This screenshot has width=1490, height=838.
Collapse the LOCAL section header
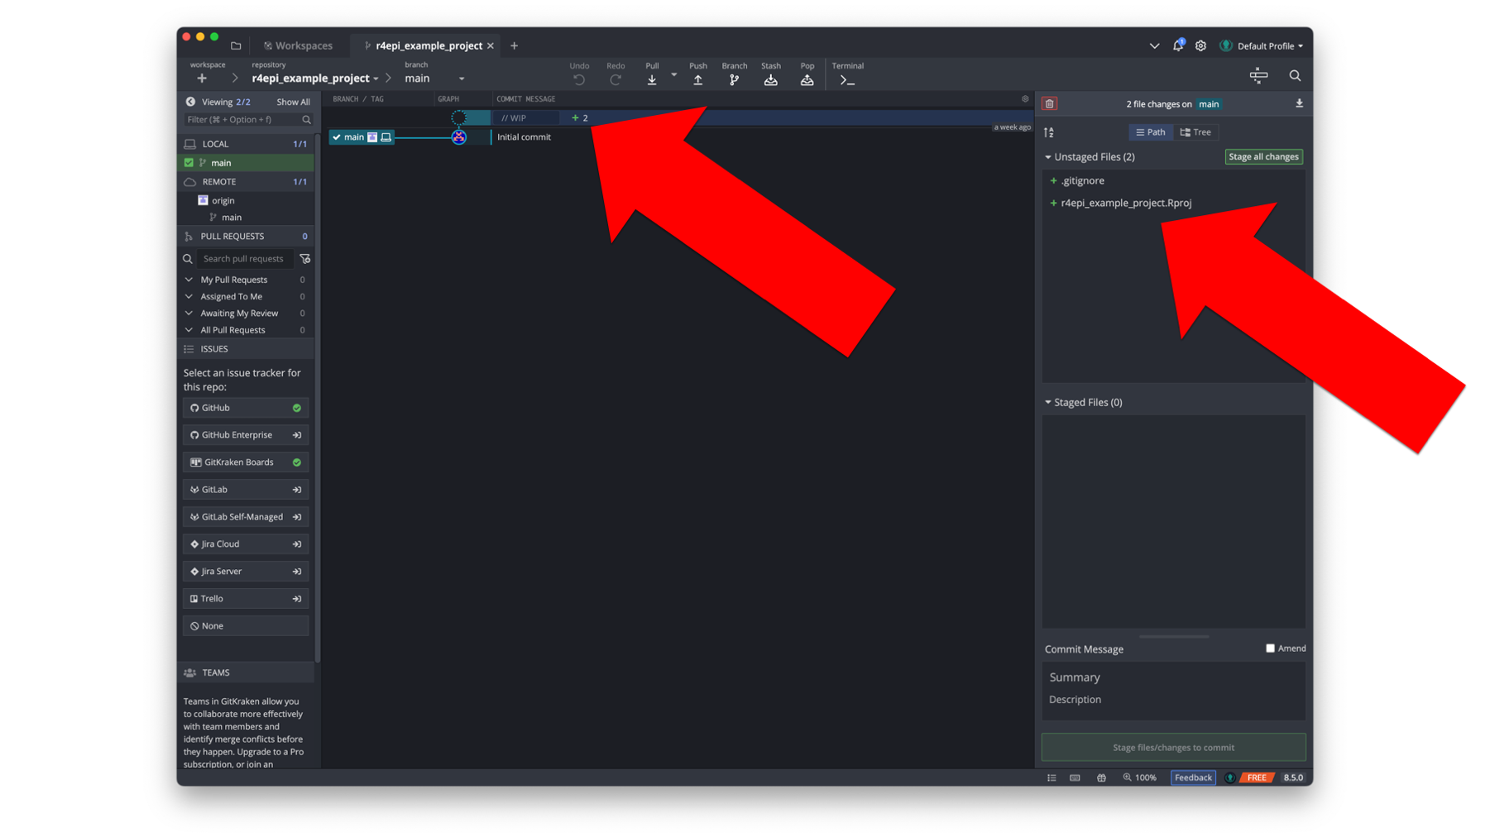pos(246,144)
